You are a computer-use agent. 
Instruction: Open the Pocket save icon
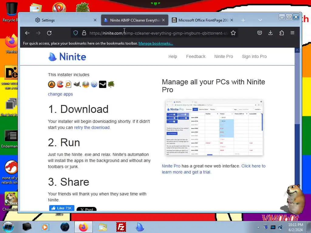click(x=260, y=33)
